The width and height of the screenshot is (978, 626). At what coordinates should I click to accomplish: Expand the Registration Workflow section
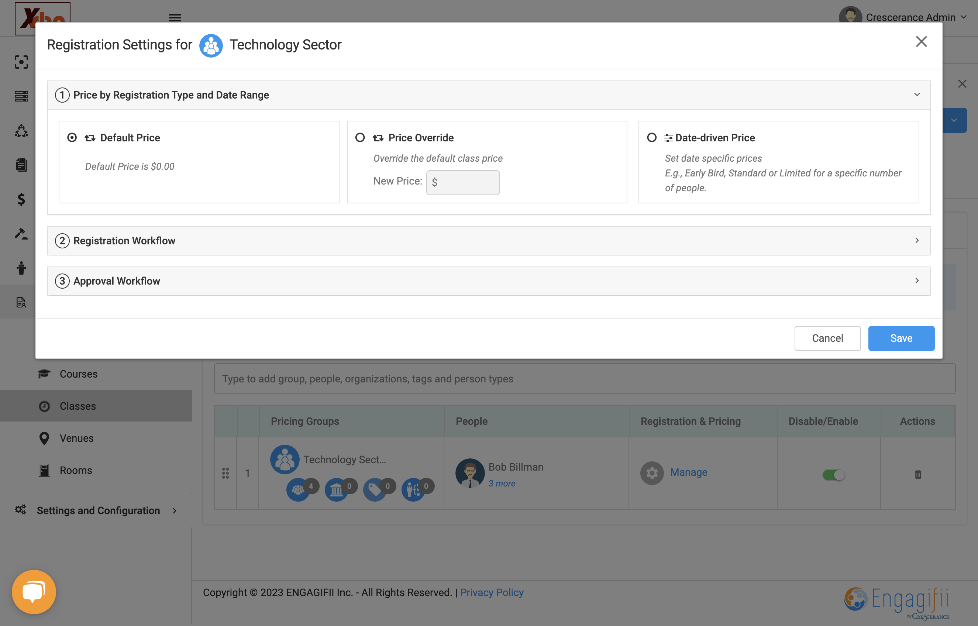point(917,240)
